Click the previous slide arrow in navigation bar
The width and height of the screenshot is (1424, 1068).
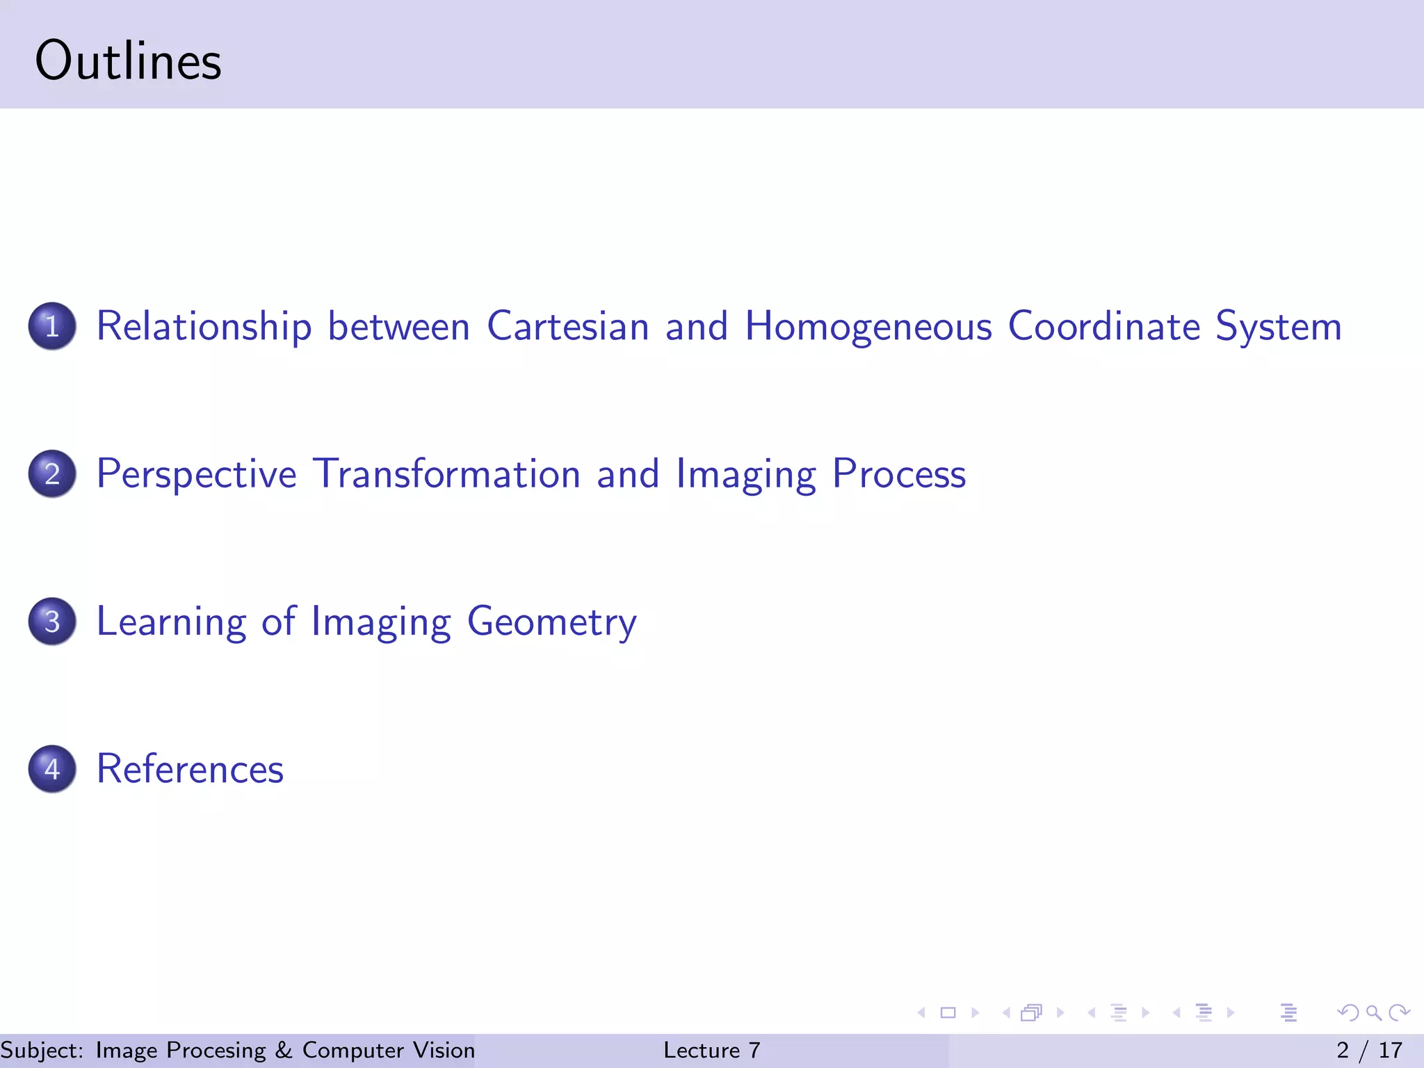click(922, 1013)
